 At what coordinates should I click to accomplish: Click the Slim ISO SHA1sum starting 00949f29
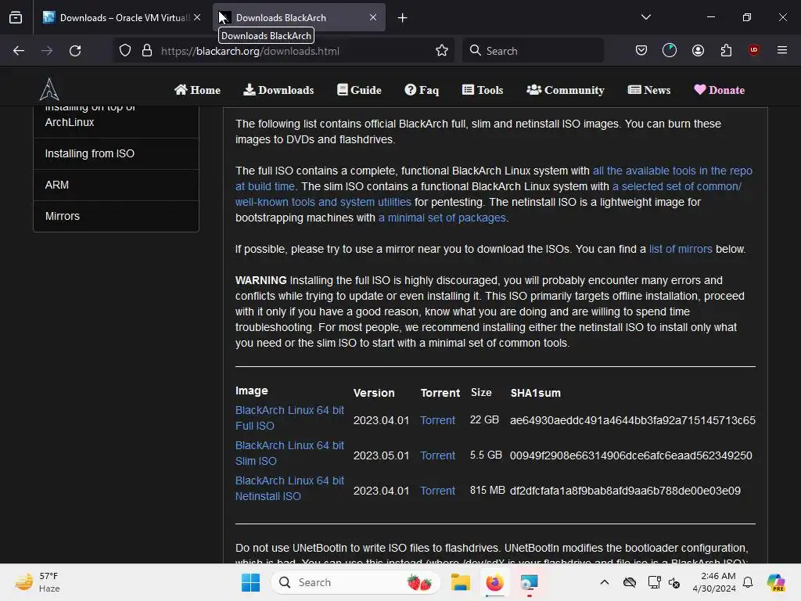[631, 455]
